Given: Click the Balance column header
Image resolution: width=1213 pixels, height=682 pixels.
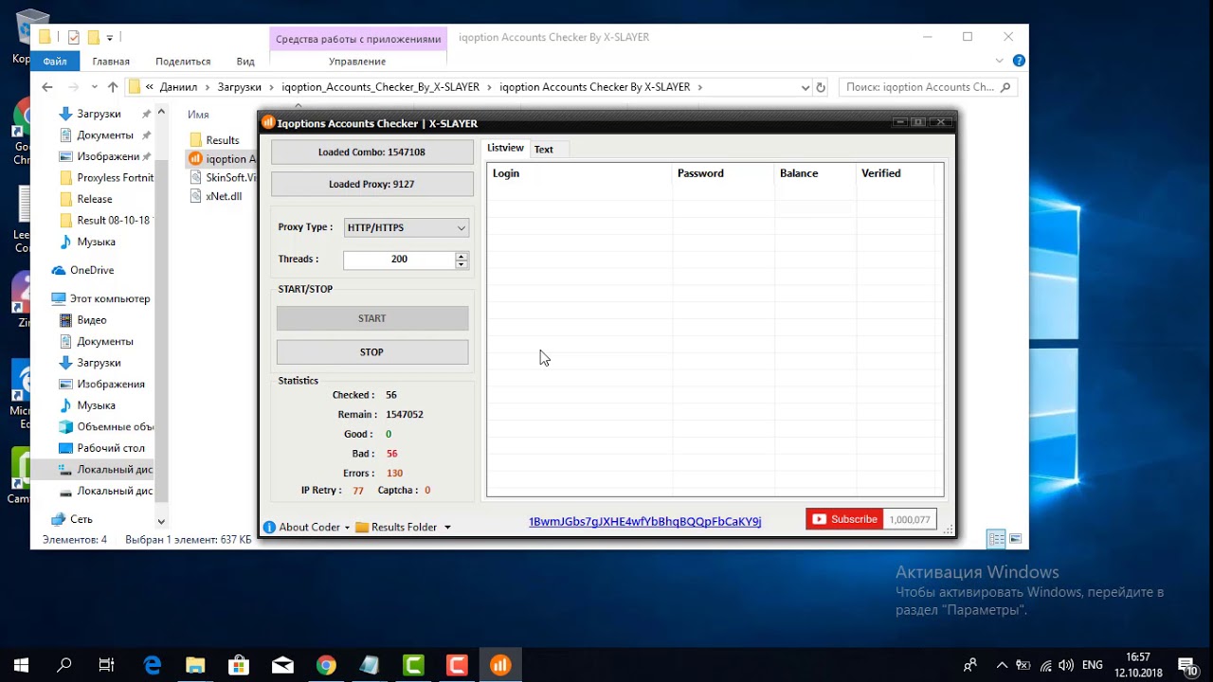Looking at the screenshot, I should pos(815,173).
